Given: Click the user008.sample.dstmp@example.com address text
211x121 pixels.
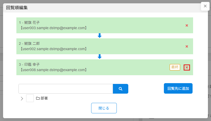Looking at the screenshot, I should (54, 70).
